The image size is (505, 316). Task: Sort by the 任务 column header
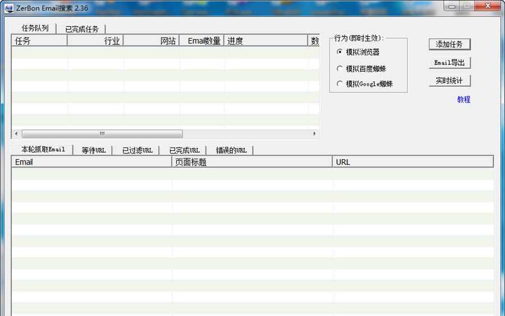tap(39, 41)
